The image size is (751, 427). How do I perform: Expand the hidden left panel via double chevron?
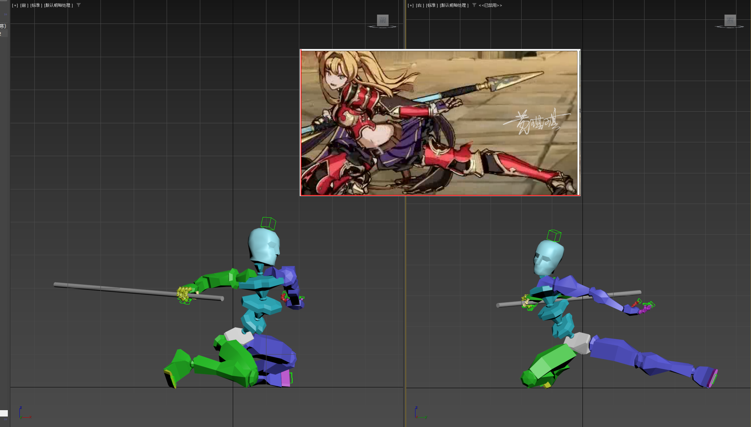tap(5, 15)
